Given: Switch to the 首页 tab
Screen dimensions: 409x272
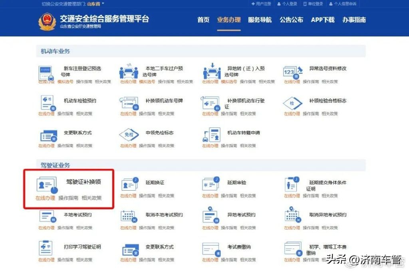Looking at the screenshot, I should (x=203, y=20).
